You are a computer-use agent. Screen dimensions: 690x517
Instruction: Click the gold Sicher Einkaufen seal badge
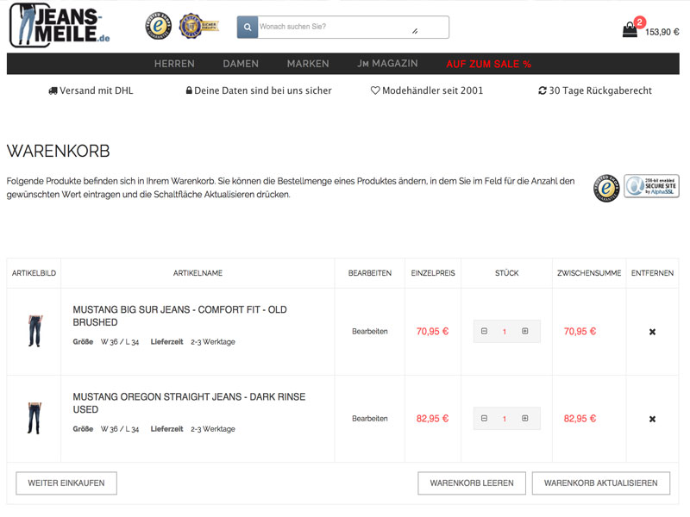(198, 26)
